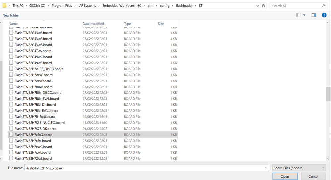Viewport: 331px width, 180px height.
Task: Click the change view layout icon
Action: (298, 15)
